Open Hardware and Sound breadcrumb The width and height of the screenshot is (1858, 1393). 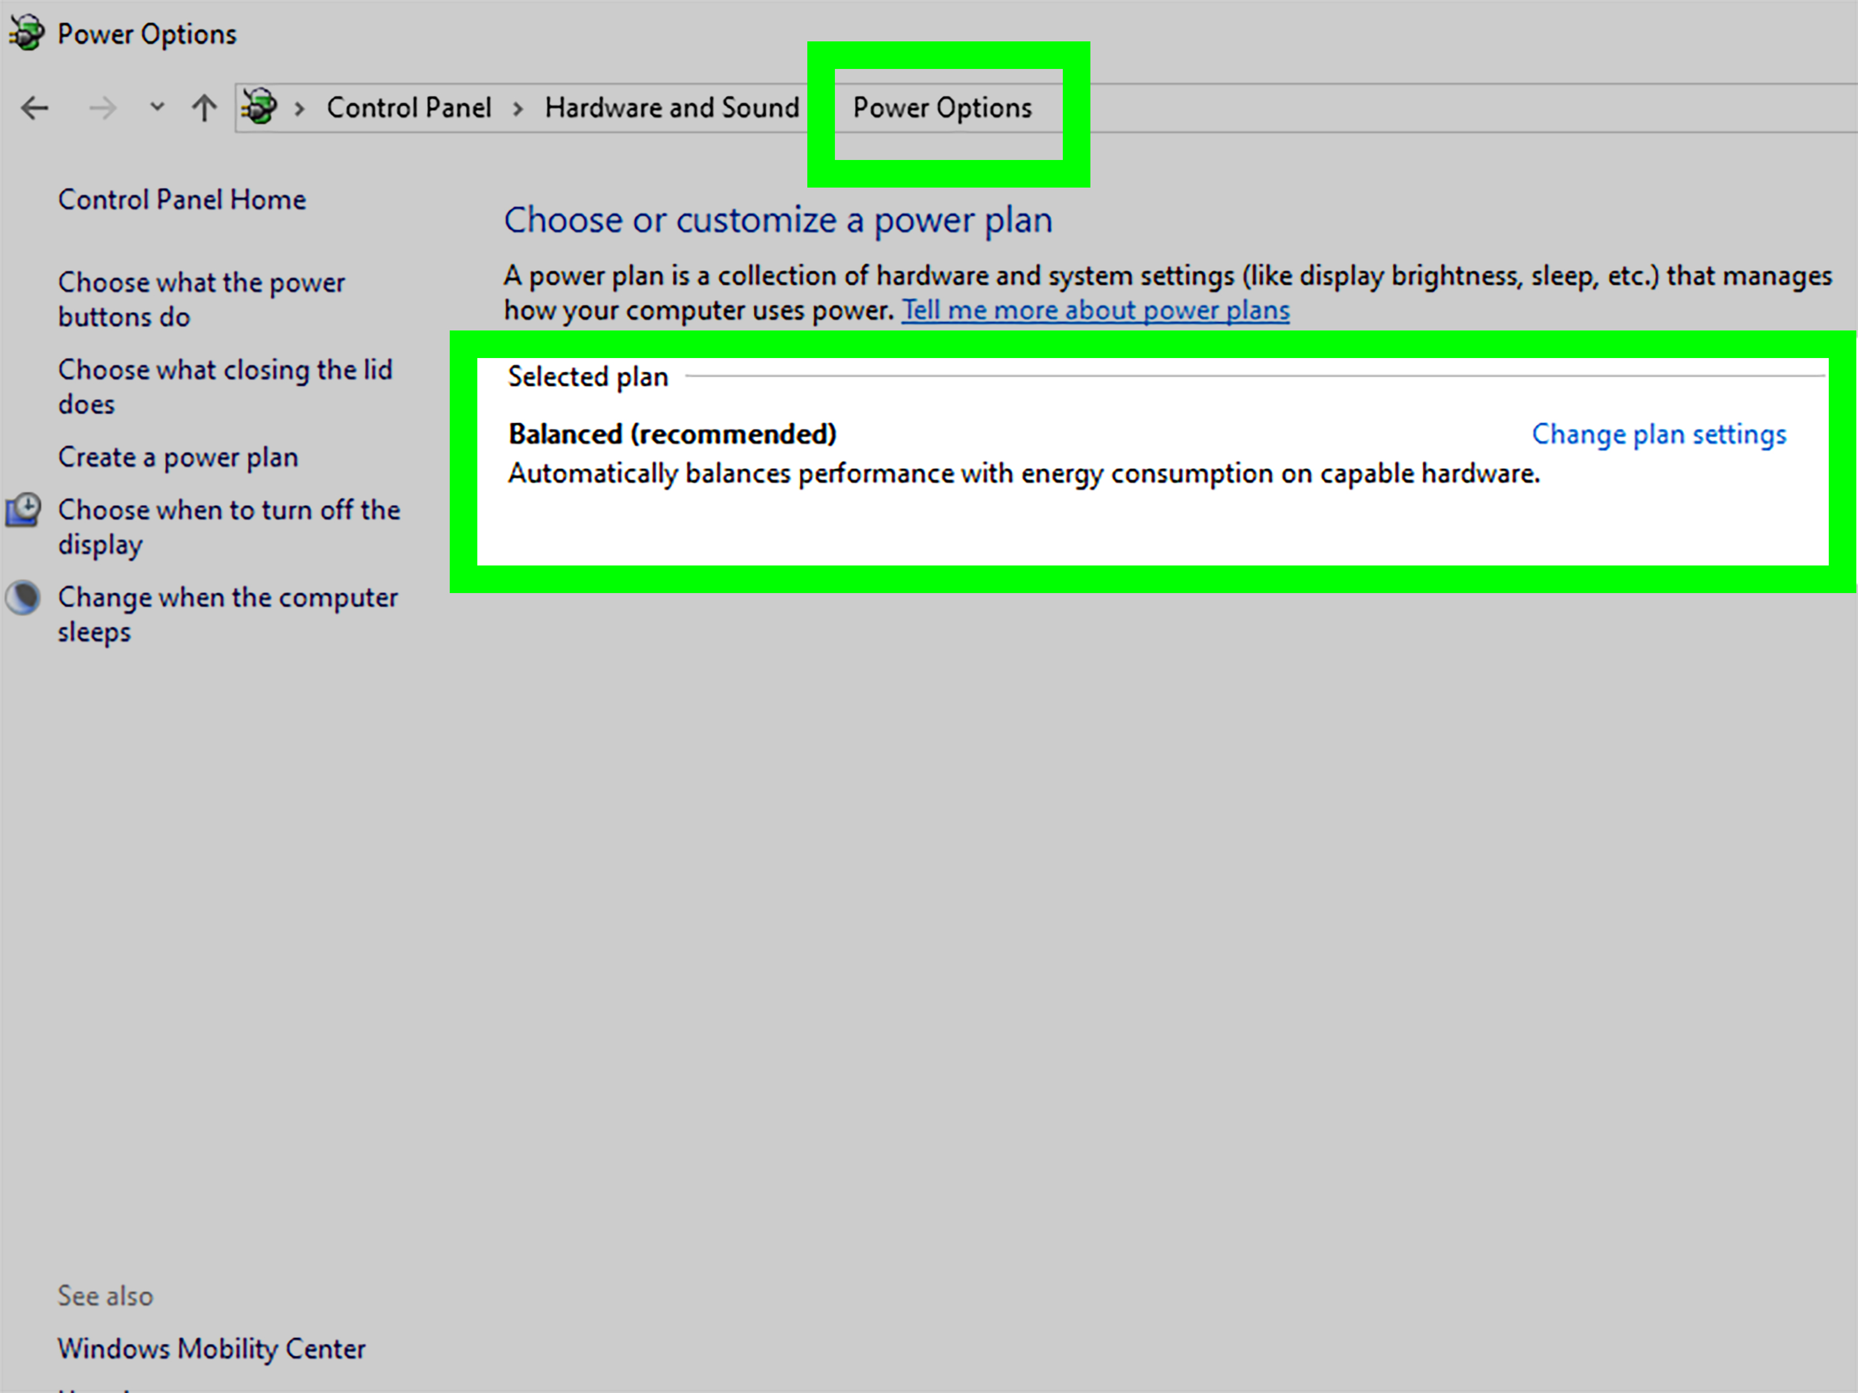pos(672,108)
